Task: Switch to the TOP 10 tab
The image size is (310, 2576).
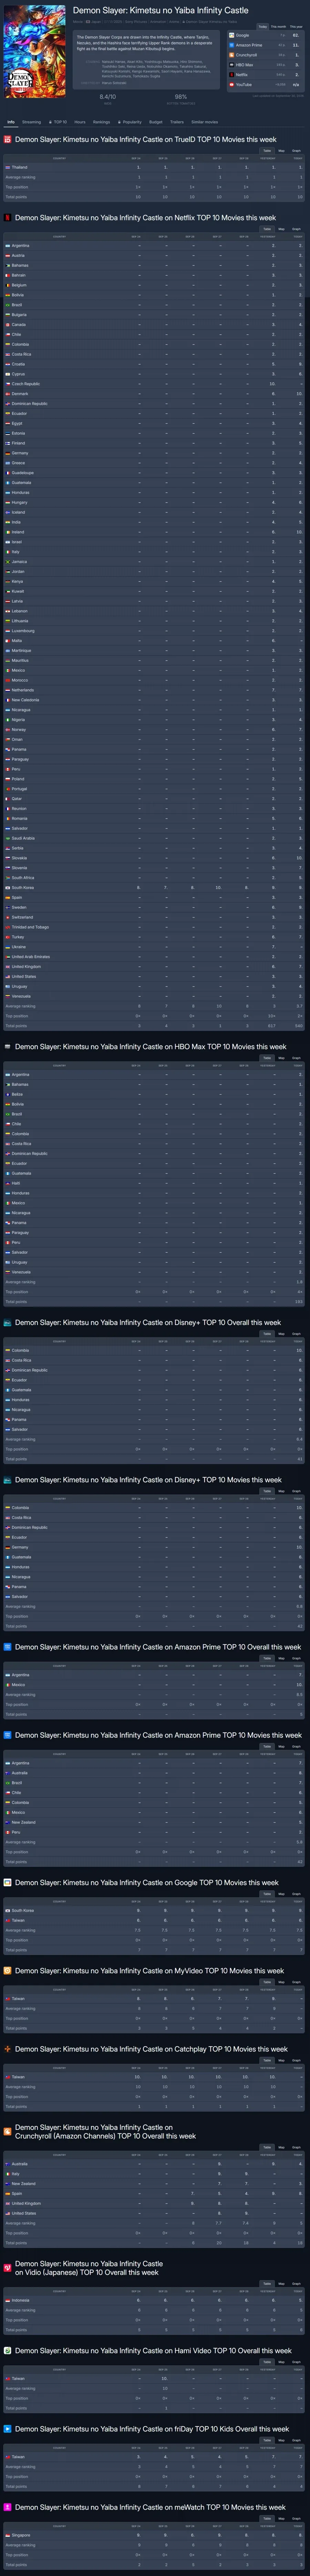Action: (x=58, y=122)
